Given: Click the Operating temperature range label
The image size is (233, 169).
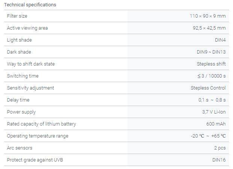Looking at the screenshot, I should coord(38,136).
